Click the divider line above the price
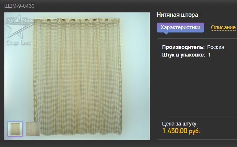This screenshot has height=147, width=237. [200, 117]
